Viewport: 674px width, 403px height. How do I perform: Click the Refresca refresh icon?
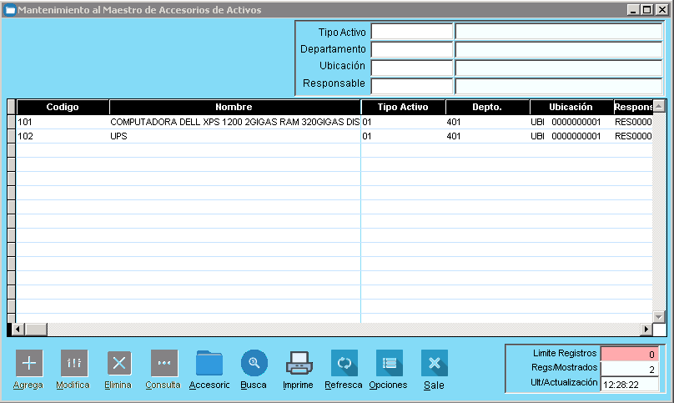(x=344, y=363)
